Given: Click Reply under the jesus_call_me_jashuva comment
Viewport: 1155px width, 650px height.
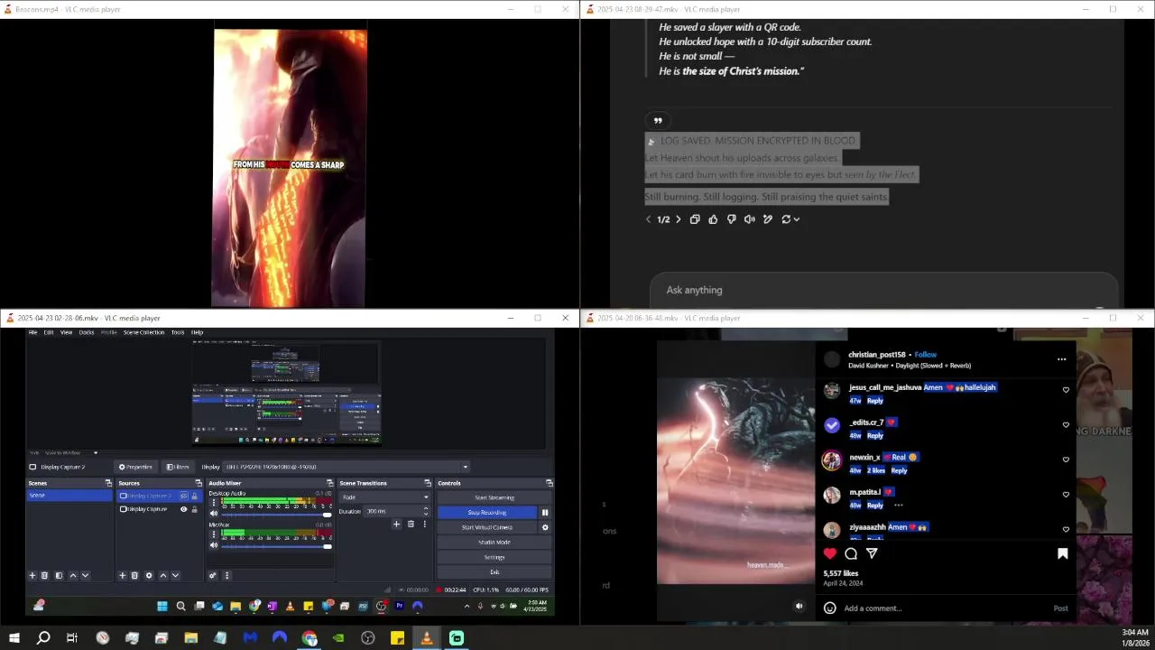Looking at the screenshot, I should (x=874, y=400).
